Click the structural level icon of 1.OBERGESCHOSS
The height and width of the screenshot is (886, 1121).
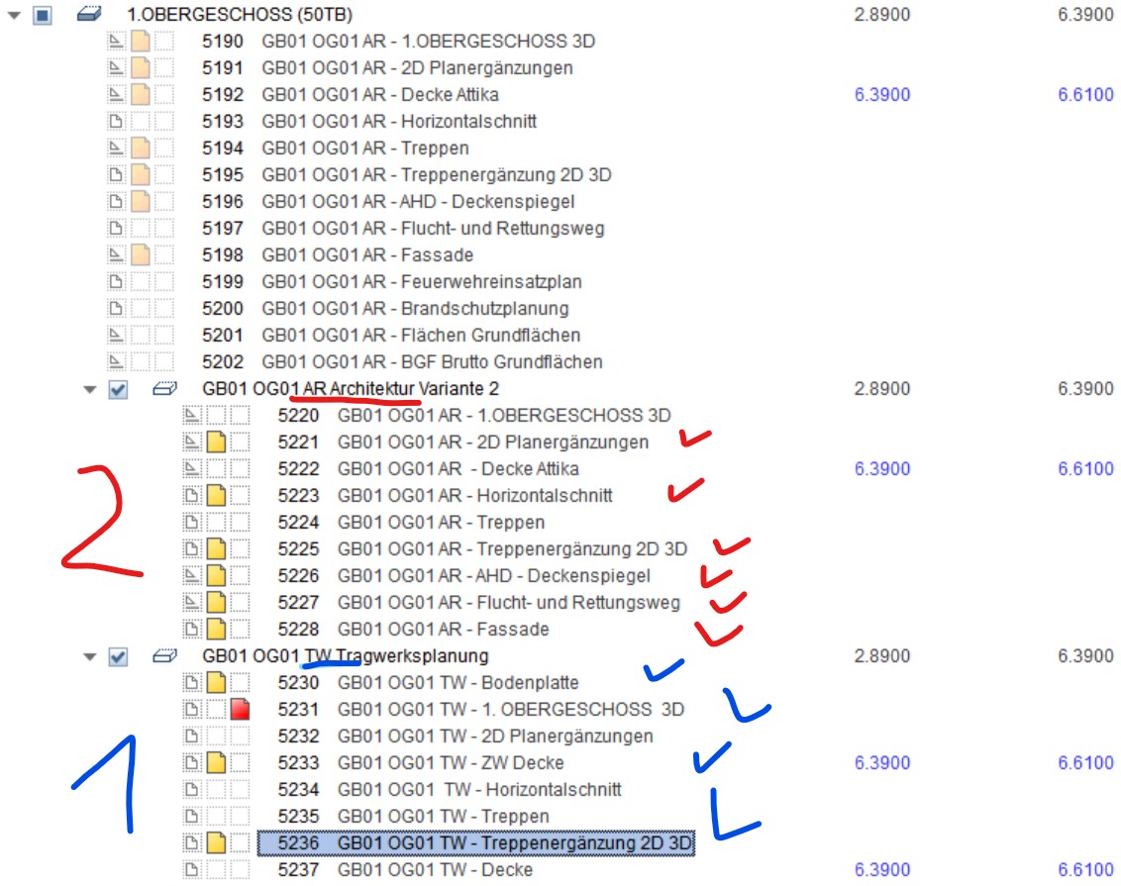coord(88,15)
